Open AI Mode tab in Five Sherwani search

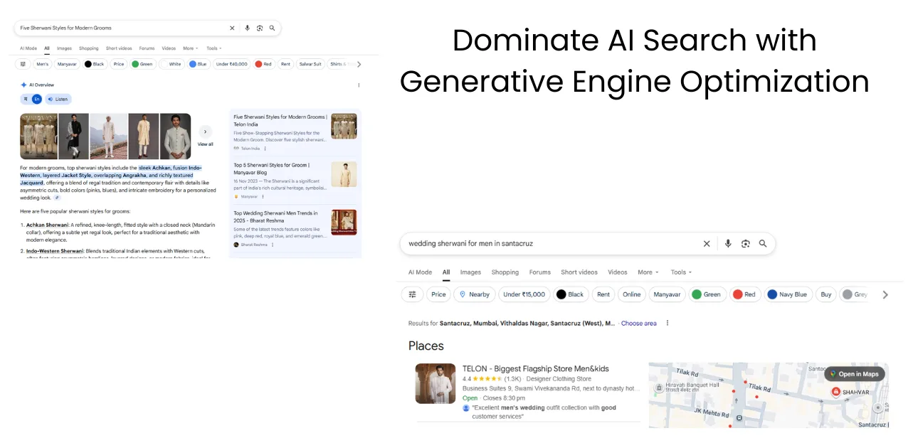click(x=28, y=48)
